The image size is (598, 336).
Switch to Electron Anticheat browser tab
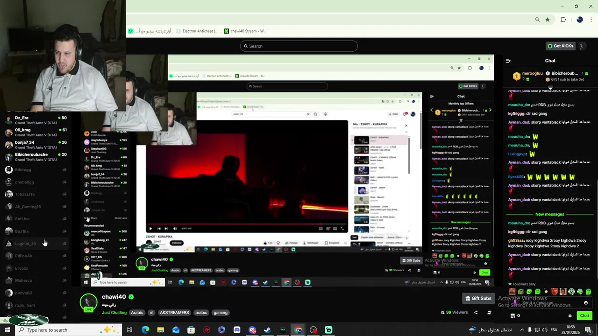(x=197, y=31)
